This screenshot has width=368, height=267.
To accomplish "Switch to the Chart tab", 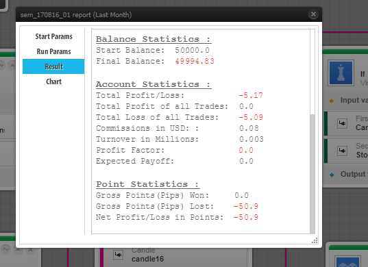I will click(53, 81).
